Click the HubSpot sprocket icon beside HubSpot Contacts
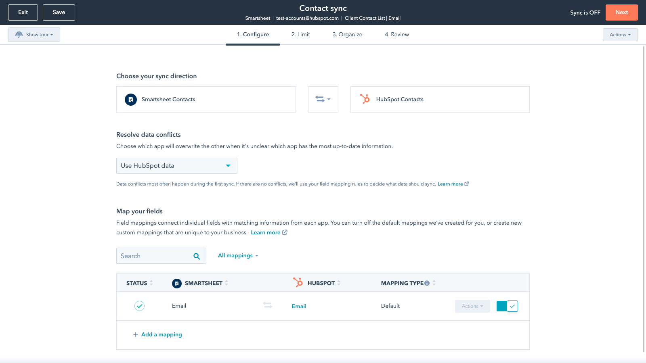 click(365, 99)
